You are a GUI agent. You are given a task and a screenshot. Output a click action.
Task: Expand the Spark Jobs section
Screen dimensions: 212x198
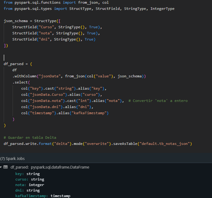pos(13,159)
